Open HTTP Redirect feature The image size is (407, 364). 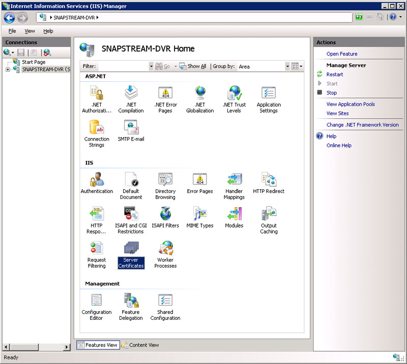click(x=269, y=183)
